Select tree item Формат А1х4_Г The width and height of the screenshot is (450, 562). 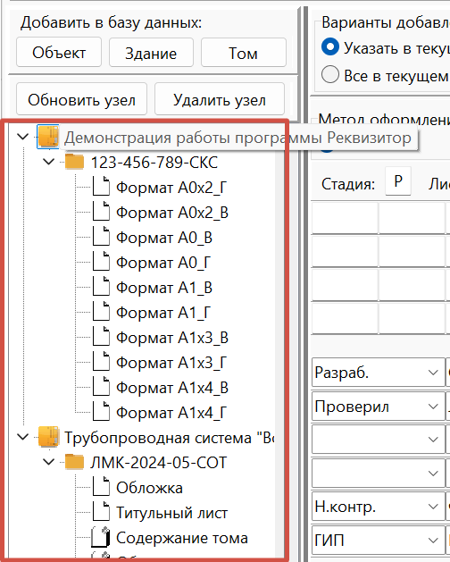pos(171,414)
